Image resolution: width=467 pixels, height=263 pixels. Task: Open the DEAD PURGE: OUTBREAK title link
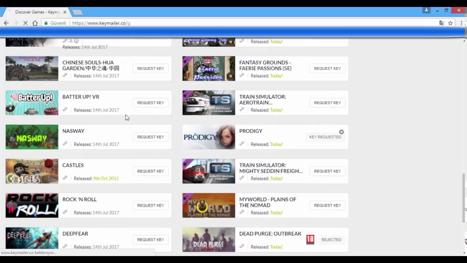(270, 234)
